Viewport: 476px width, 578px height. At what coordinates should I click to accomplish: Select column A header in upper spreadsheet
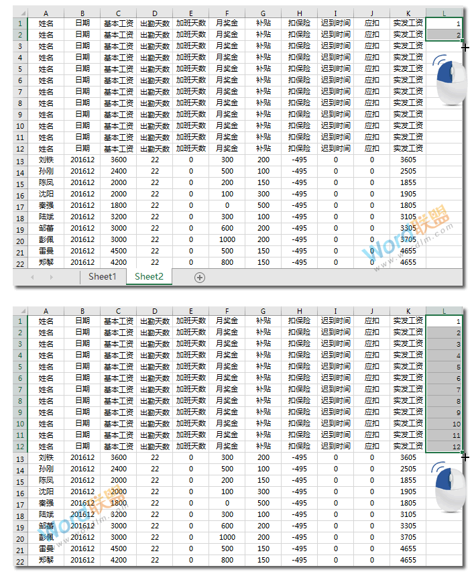pos(46,13)
